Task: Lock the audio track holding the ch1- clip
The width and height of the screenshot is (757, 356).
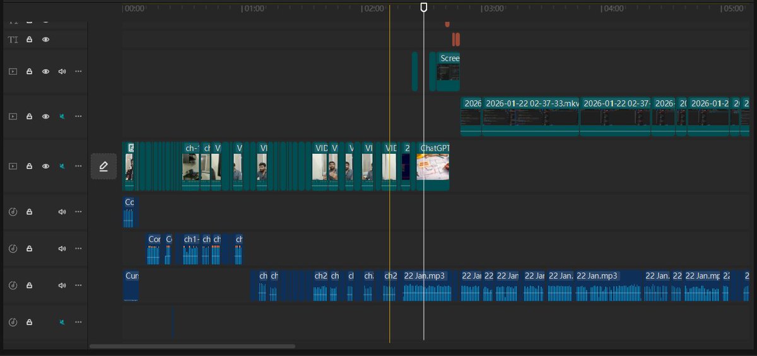Action: coord(29,248)
